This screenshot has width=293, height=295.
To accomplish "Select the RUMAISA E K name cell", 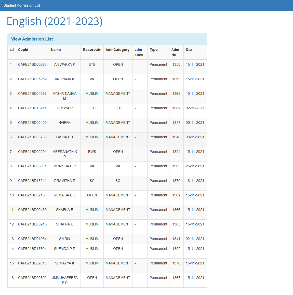I will pos(64,195).
